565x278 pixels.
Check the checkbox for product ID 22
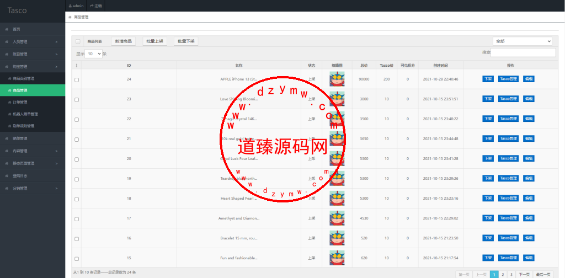77,120
